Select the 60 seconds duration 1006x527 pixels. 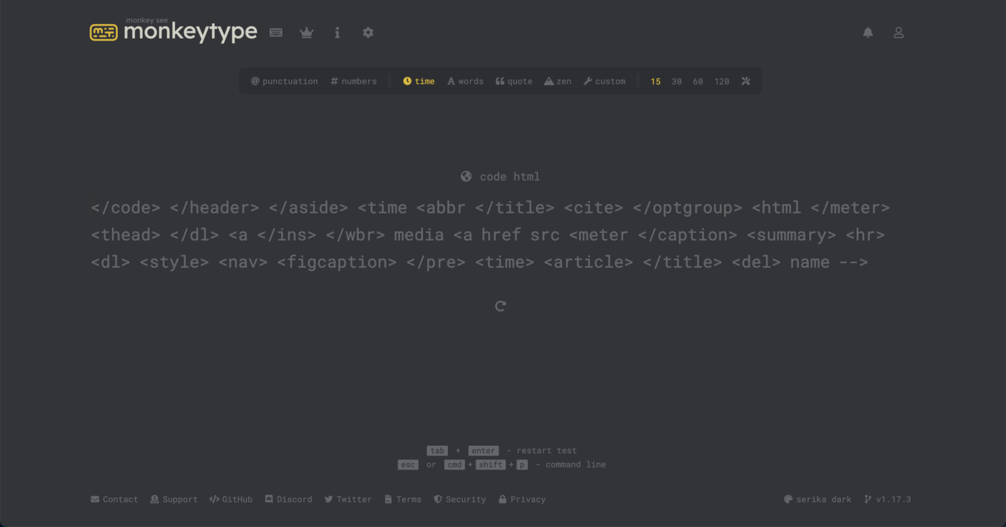[698, 81]
